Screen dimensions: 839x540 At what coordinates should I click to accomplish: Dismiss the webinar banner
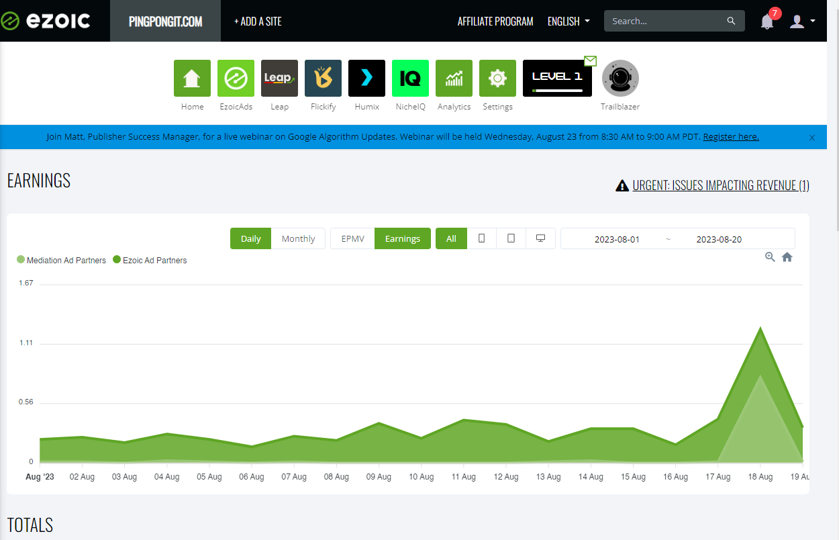[x=812, y=138]
